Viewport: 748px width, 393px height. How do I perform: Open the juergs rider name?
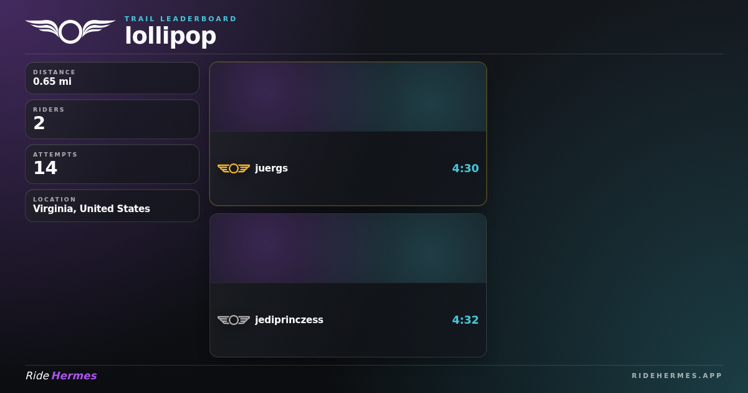[271, 168]
